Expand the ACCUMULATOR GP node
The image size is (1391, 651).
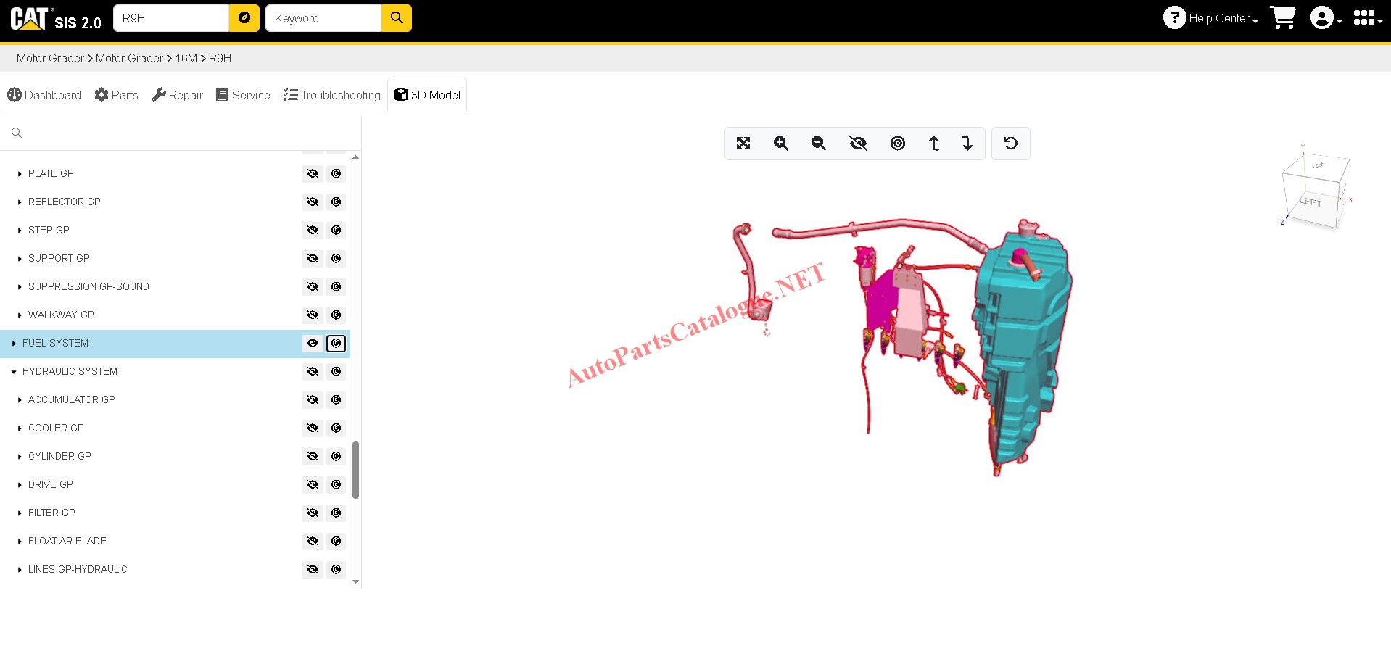[x=20, y=400]
